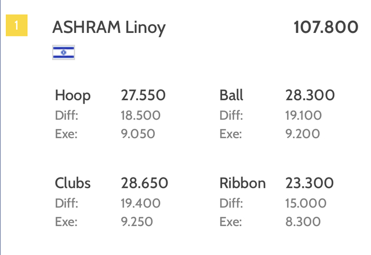The height and width of the screenshot is (255, 371).
Task: Select the Ribbon apparatus label
Action: pos(242,183)
